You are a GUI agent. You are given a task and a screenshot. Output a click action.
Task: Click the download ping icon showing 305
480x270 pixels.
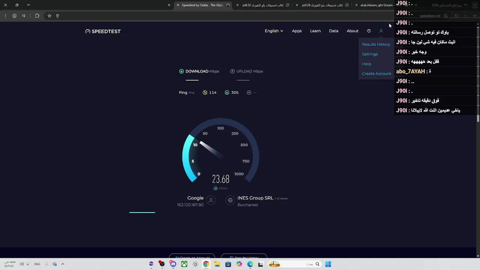click(x=227, y=93)
